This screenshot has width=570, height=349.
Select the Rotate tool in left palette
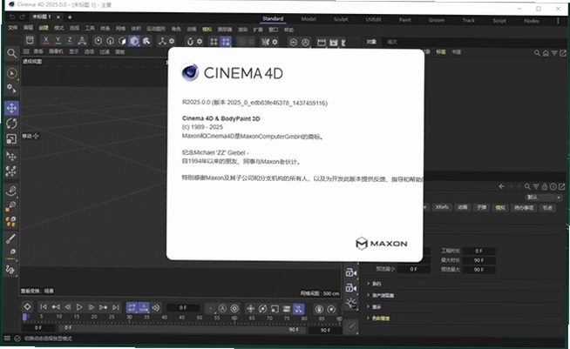point(11,124)
